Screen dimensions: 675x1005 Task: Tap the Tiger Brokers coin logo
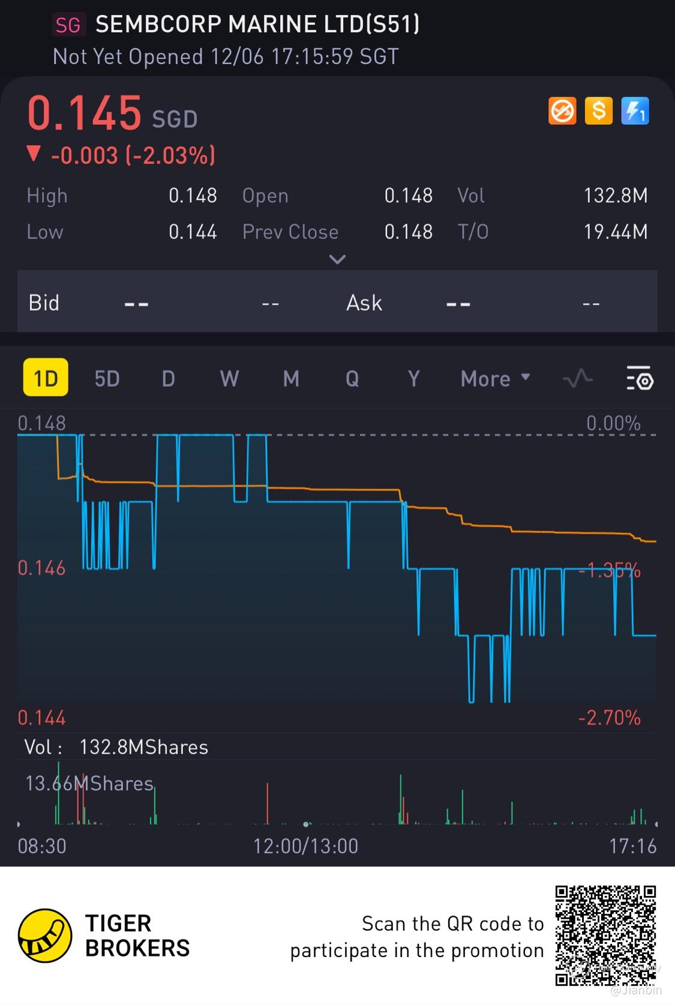(45, 936)
